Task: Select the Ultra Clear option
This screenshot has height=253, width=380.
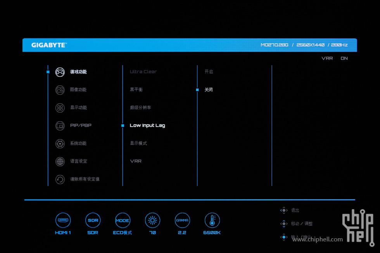Action: click(143, 72)
